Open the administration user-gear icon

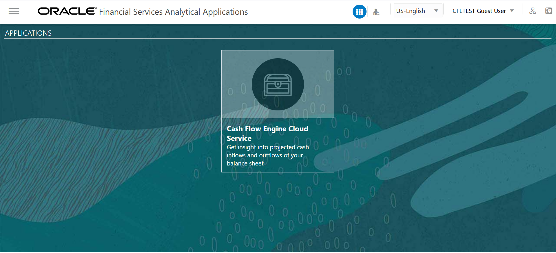pos(376,12)
